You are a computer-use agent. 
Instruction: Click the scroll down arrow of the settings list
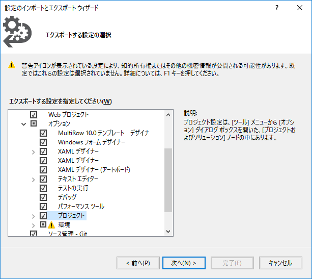[x=168, y=232]
